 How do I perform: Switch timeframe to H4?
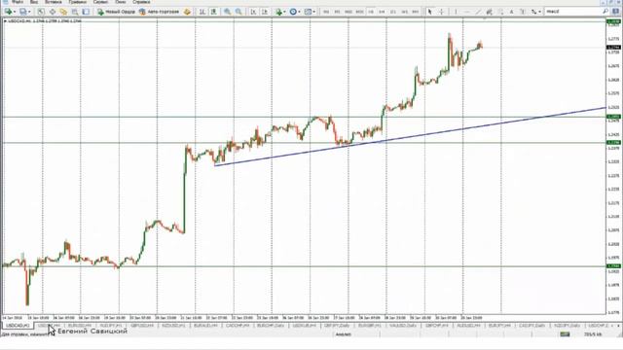pos(382,12)
